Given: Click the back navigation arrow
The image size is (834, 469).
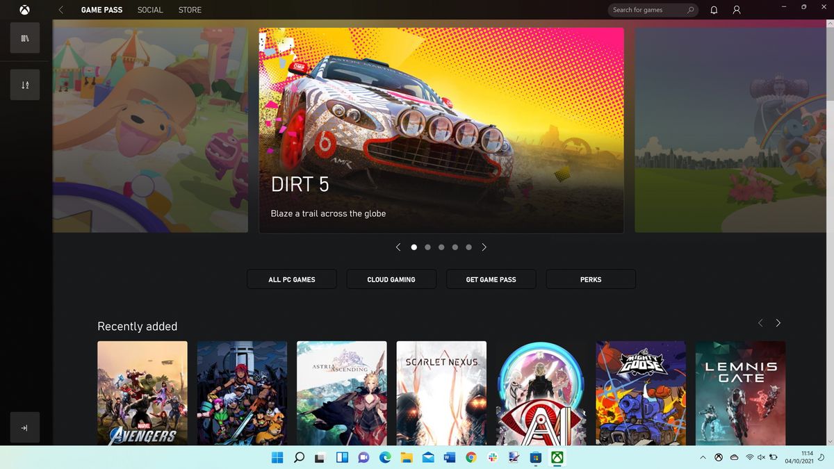Looking at the screenshot, I should point(60,10).
